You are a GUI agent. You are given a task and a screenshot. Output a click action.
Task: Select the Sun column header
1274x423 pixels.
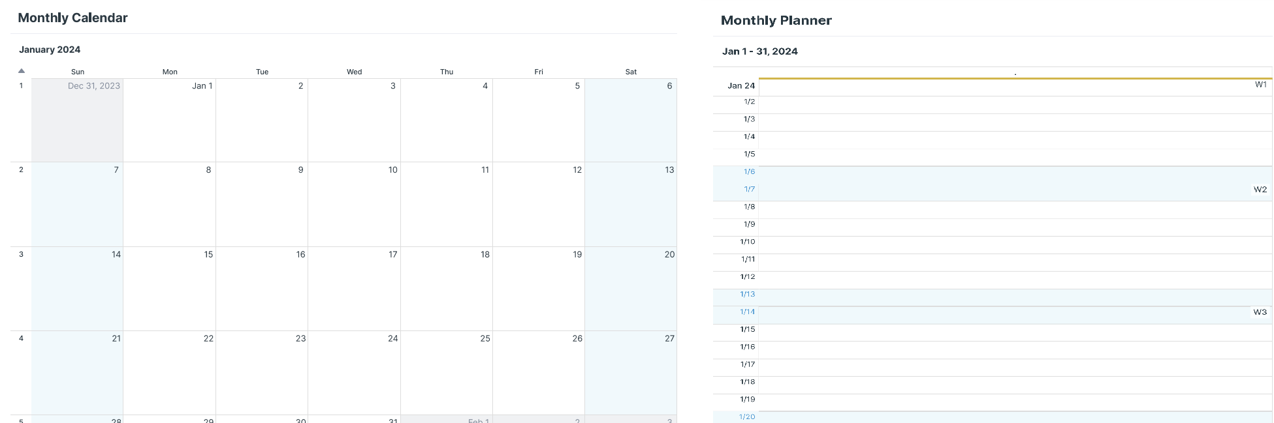point(78,72)
